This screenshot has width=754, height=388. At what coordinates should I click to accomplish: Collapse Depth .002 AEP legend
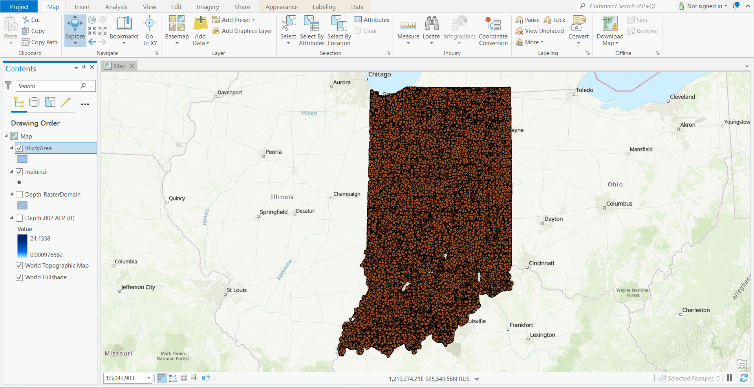pos(11,218)
